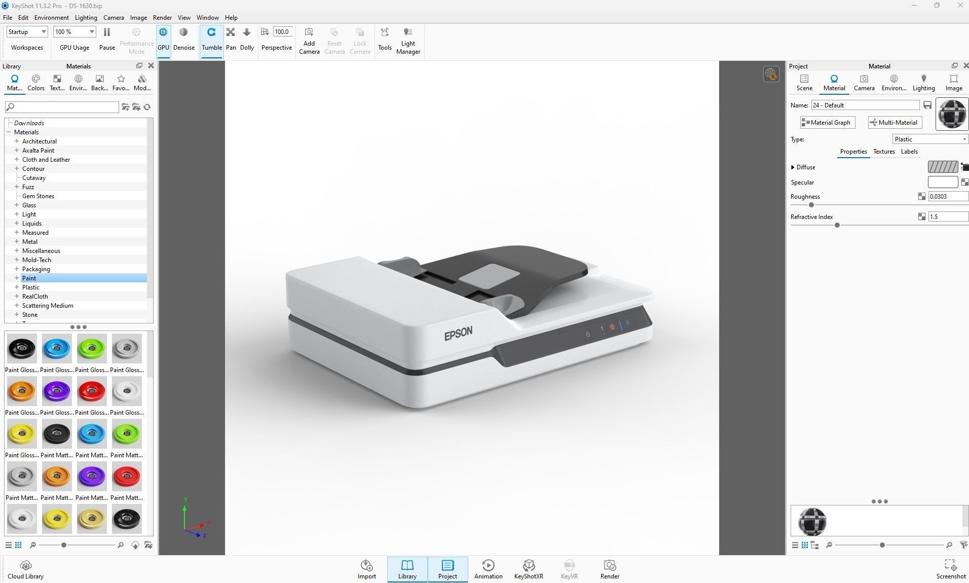The height and width of the screenshot is (583, 969).
Task: Expand the Glass materials folder
Action: point(17,205)
